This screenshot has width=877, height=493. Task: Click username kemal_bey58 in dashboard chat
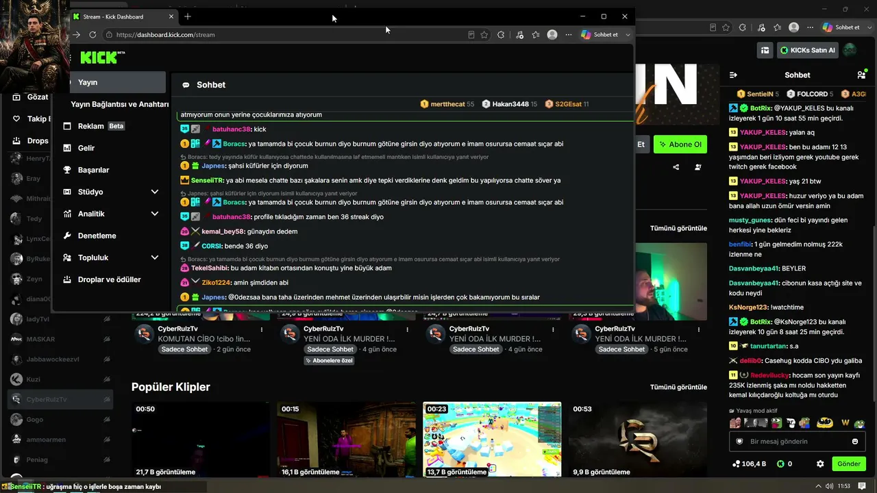point(223,231)
